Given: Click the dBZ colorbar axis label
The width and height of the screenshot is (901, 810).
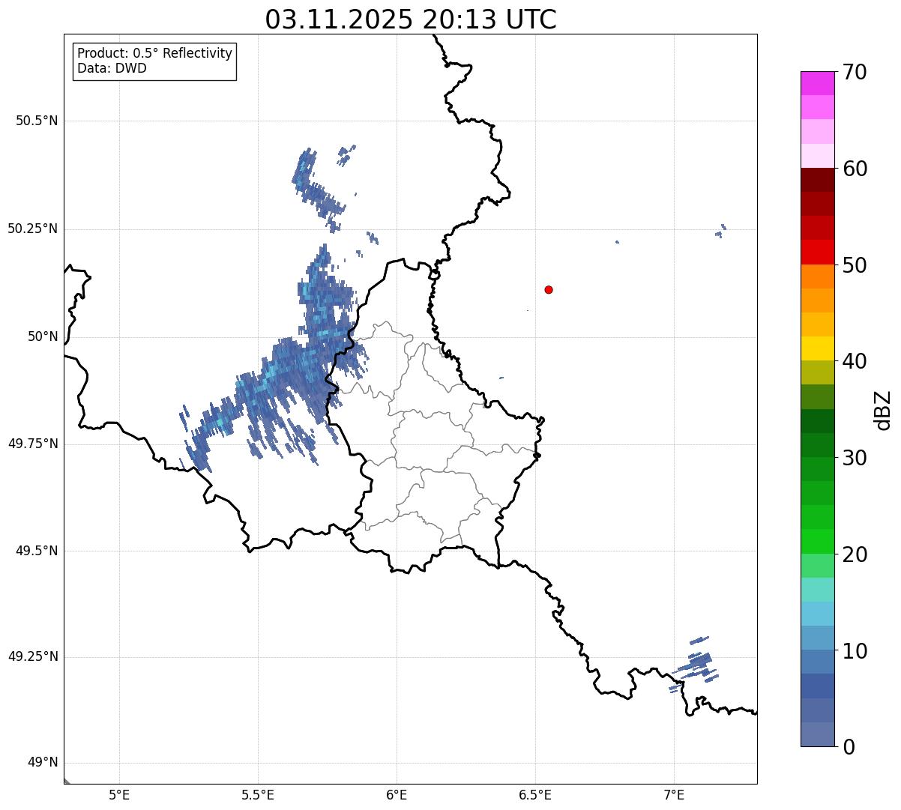Looking at the screenshot, I should [x=883, y=409].
